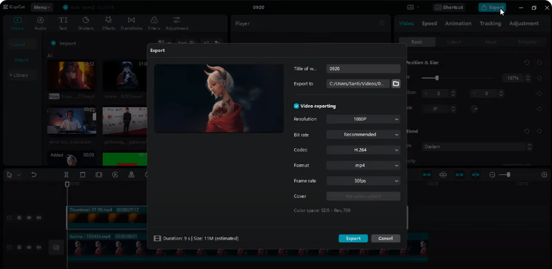Switch to the Animation tab
Image resolution: width=552 pixels, height=269 pixels.
coord(458,23)
